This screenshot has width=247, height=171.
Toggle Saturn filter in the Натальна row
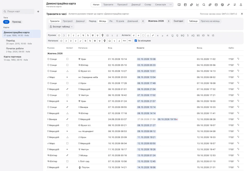[x=90, y=41]
